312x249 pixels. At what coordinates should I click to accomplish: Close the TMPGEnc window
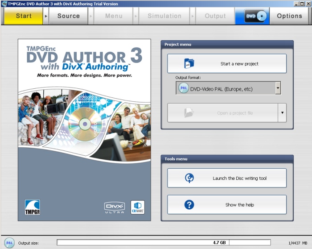coord(308,4)
